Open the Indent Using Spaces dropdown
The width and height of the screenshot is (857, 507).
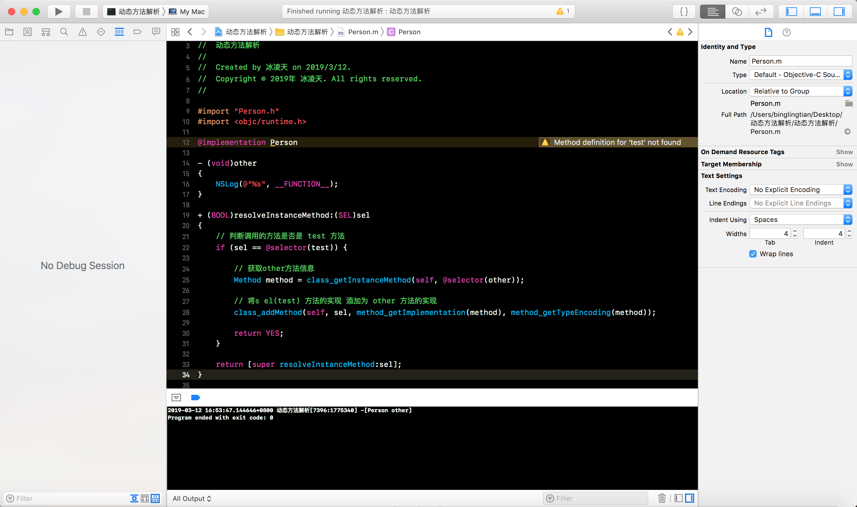coord(800,220)
